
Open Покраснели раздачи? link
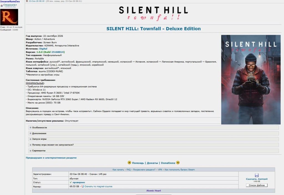click(144, 170)
